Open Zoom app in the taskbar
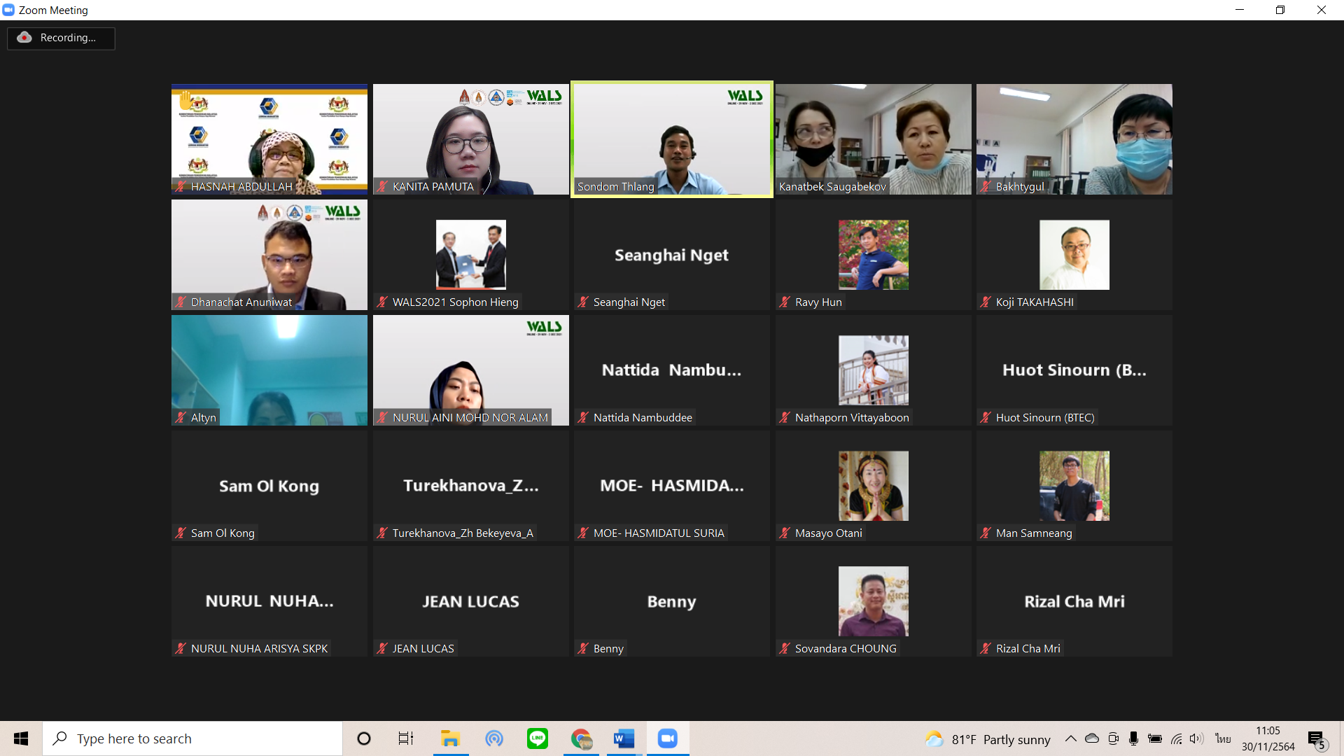 tap(667, 738)
